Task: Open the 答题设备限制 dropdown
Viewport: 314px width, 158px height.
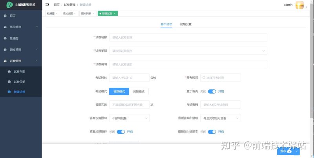Action: point(129,118)
